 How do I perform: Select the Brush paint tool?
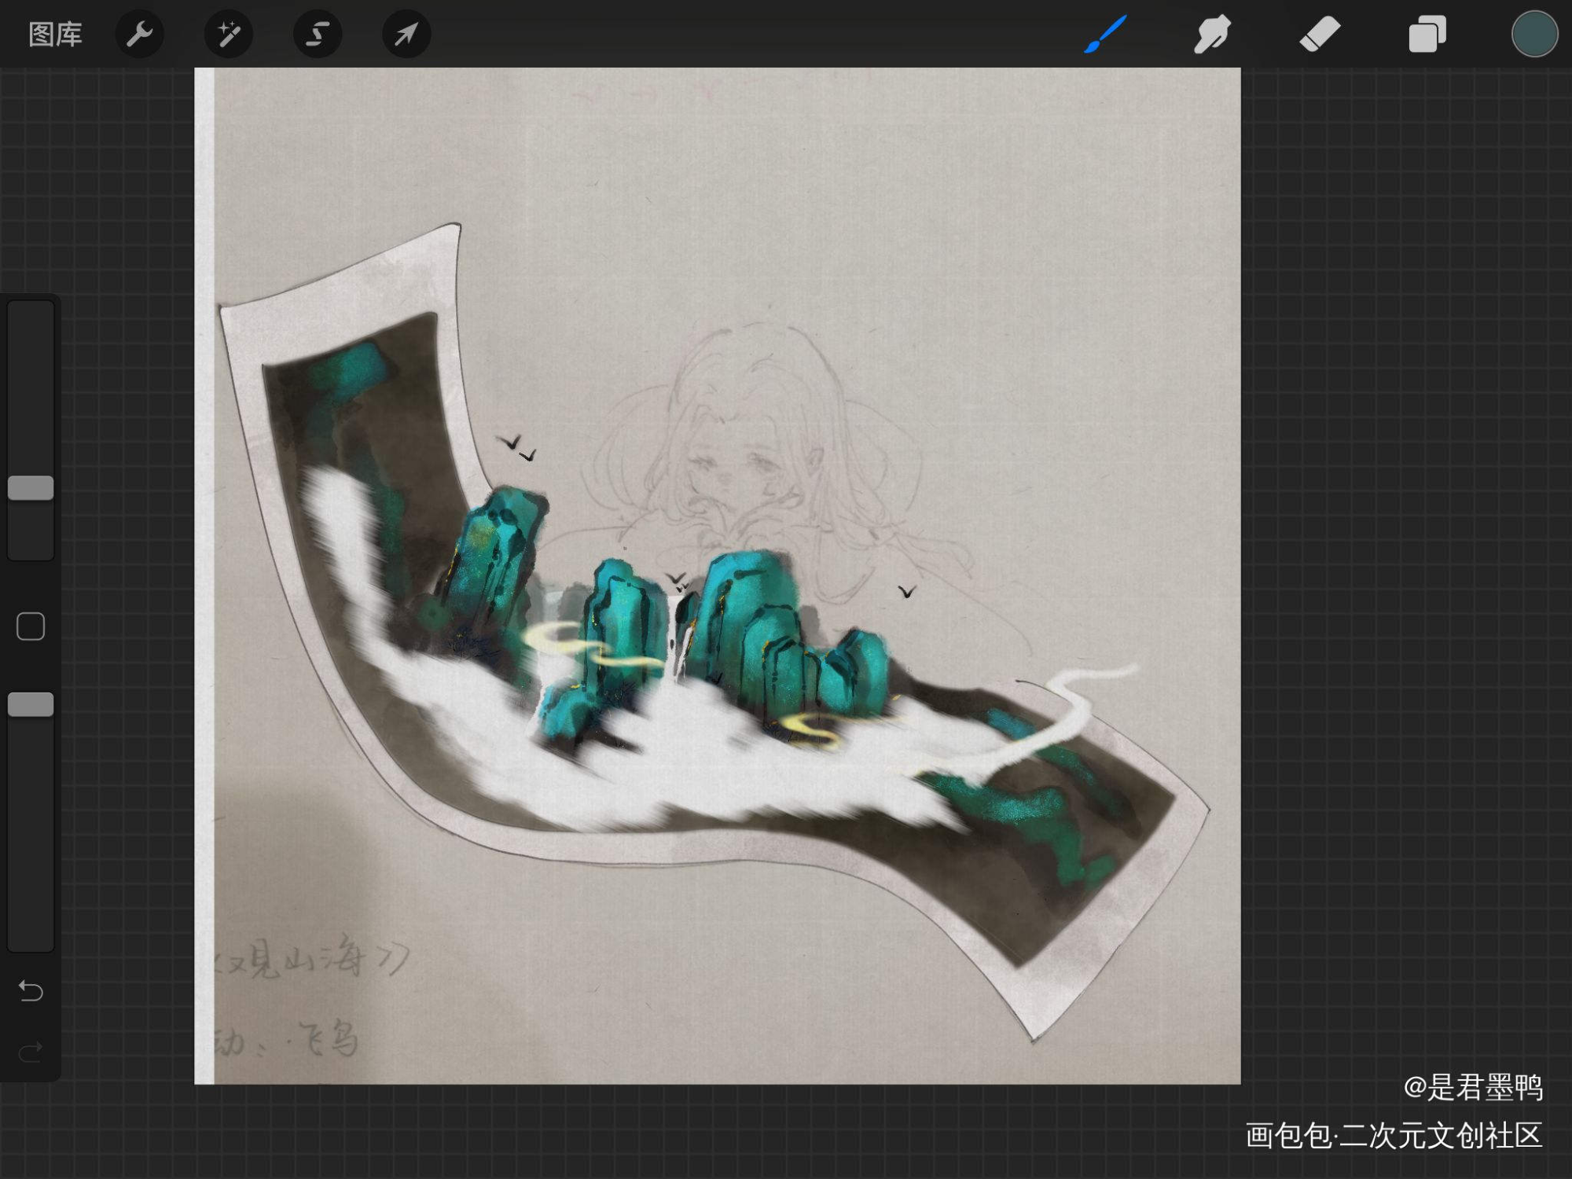click(1106, 35)
